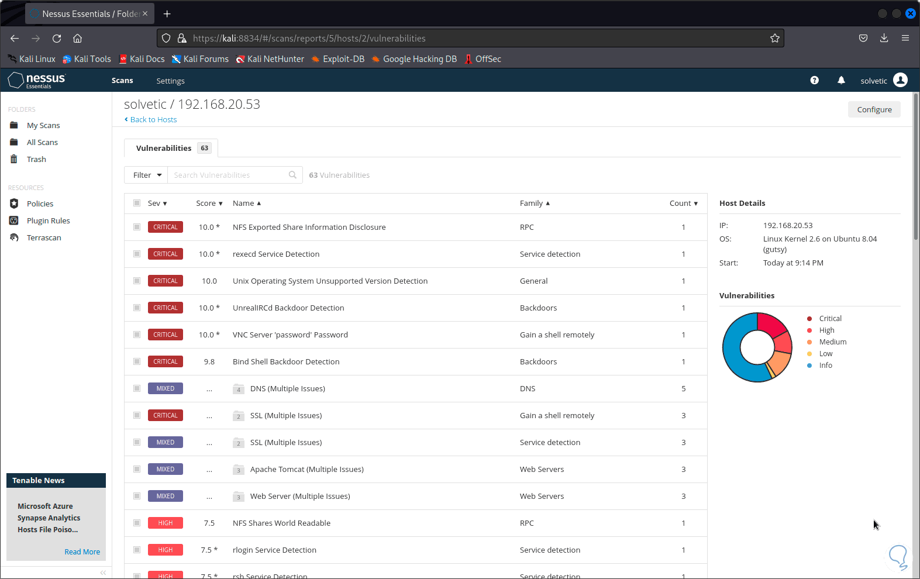This screenshot has height=579, width=920.
Task: Click the Plugin Rules icon
Action: point(14,220)
